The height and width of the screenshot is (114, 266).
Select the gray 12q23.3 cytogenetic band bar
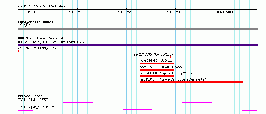[x=137, y=29]
